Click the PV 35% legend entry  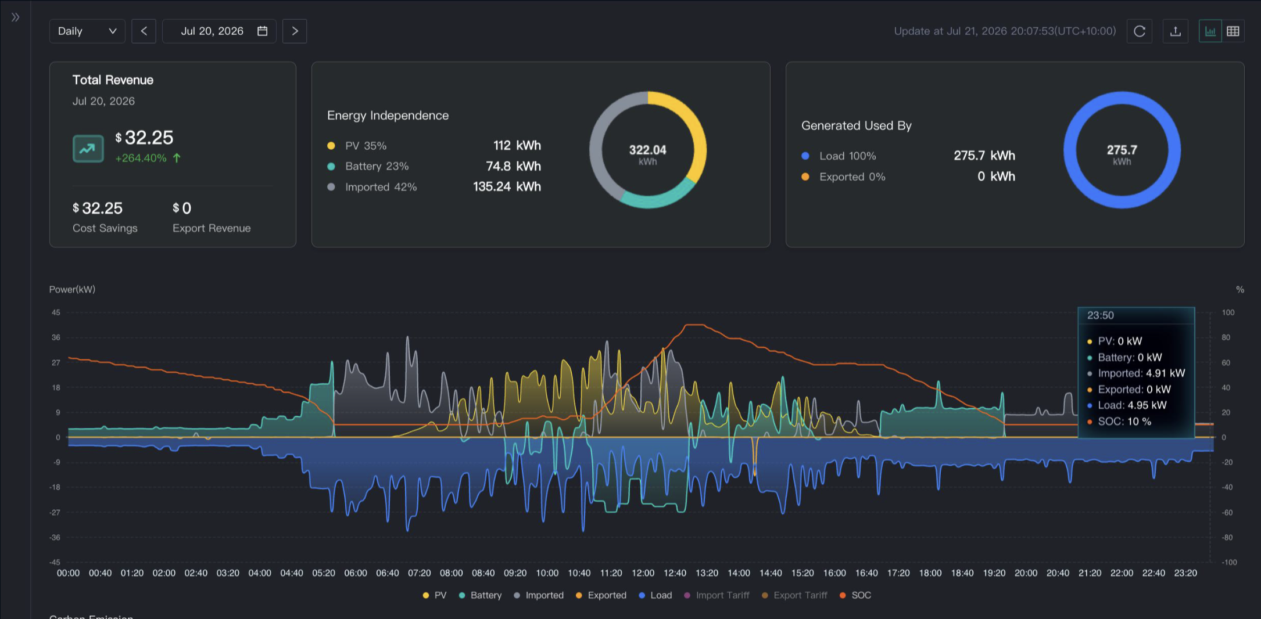click(357, 146)
